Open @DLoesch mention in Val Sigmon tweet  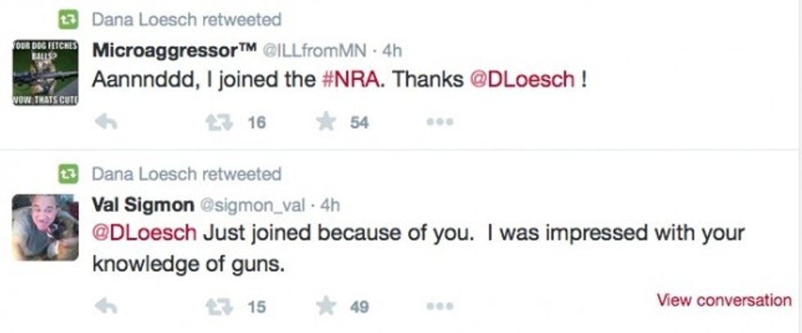tap(145, 233)
